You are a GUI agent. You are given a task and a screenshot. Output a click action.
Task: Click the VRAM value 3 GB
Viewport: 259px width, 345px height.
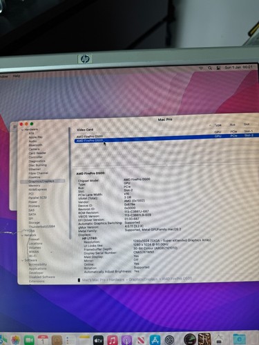point(128,197)
